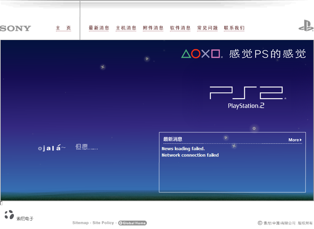The width and height of the screenshot is (314, 229).
Task: Click the PlayStation logo icon in header
Action: click(x=306, y=26)
